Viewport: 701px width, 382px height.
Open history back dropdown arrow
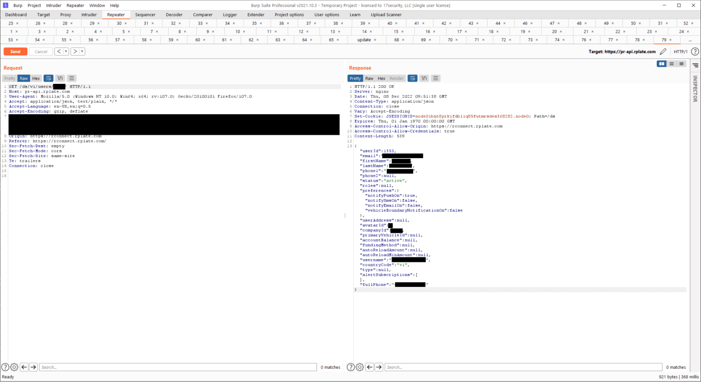tap(66, 52)
